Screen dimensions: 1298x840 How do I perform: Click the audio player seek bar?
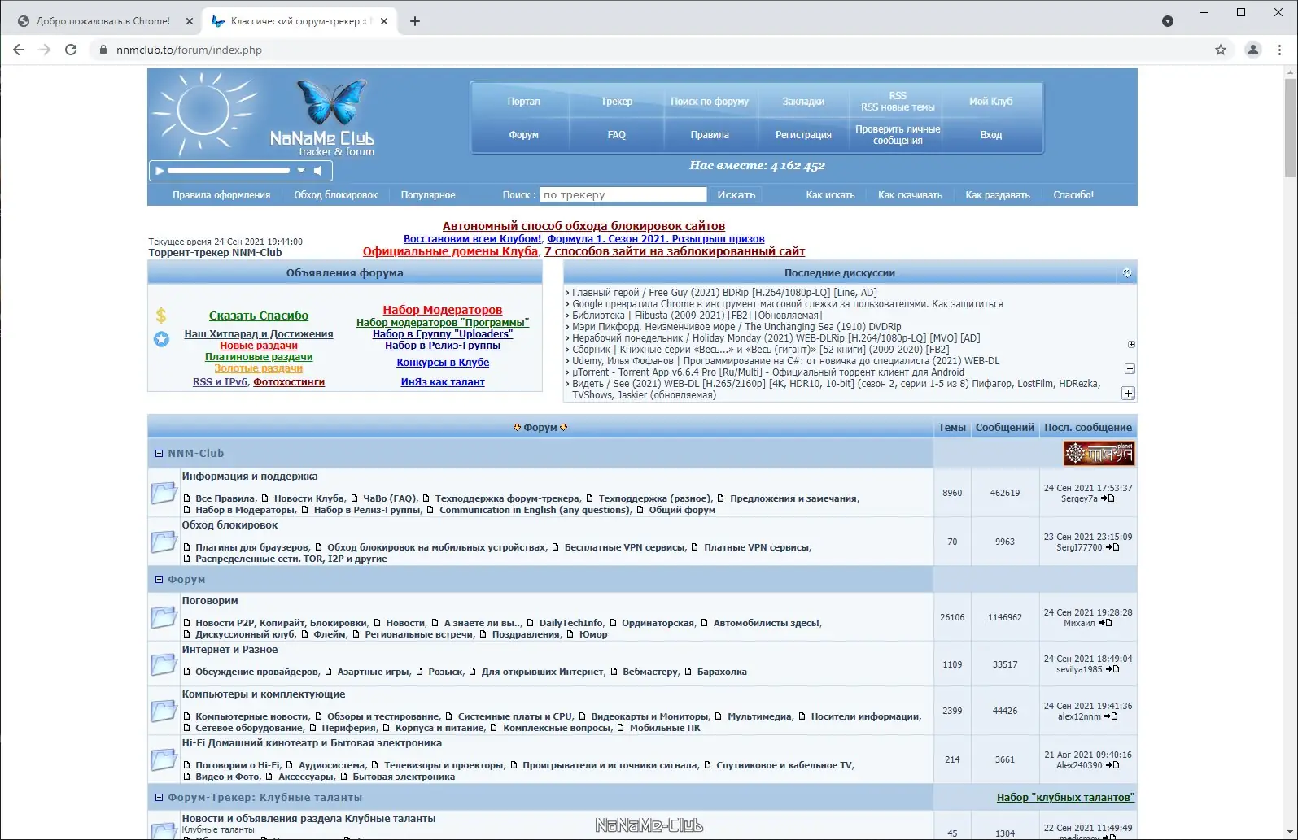(229, 171)
